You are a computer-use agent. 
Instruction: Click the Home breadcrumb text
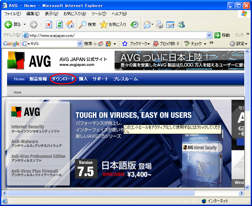(17, 92)
